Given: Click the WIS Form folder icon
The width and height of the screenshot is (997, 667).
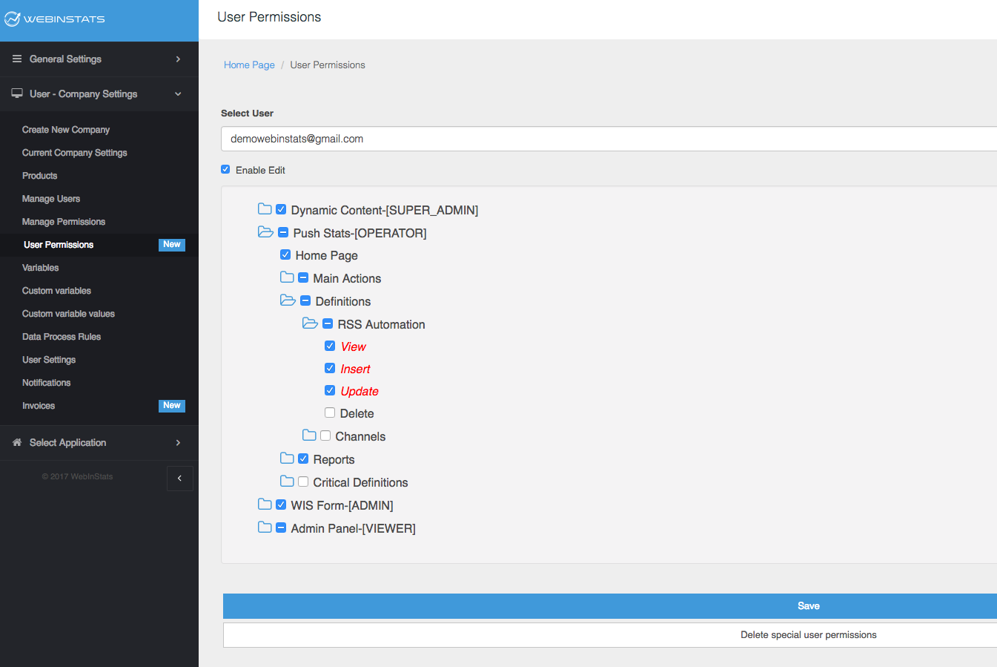Looking at the screenshot, I should 265,505.
